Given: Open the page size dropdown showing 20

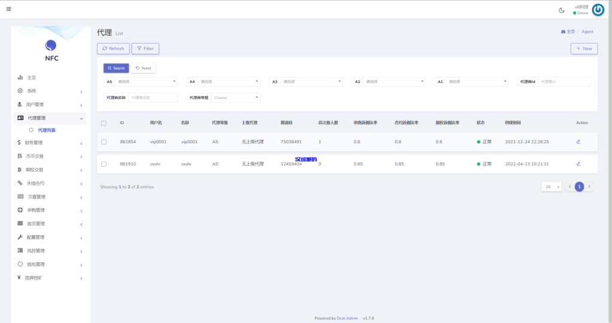Looking at the screenshot, I should pos(552,187).
